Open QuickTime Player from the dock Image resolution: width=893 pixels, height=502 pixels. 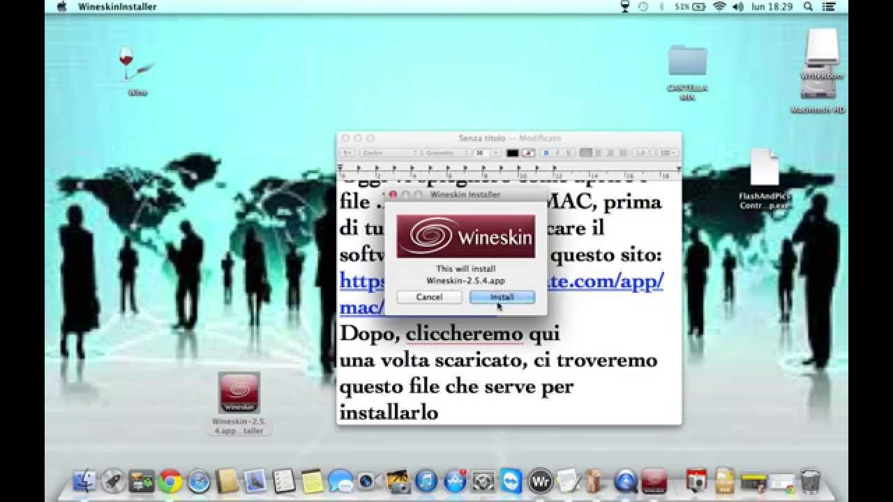coord(625,480)
